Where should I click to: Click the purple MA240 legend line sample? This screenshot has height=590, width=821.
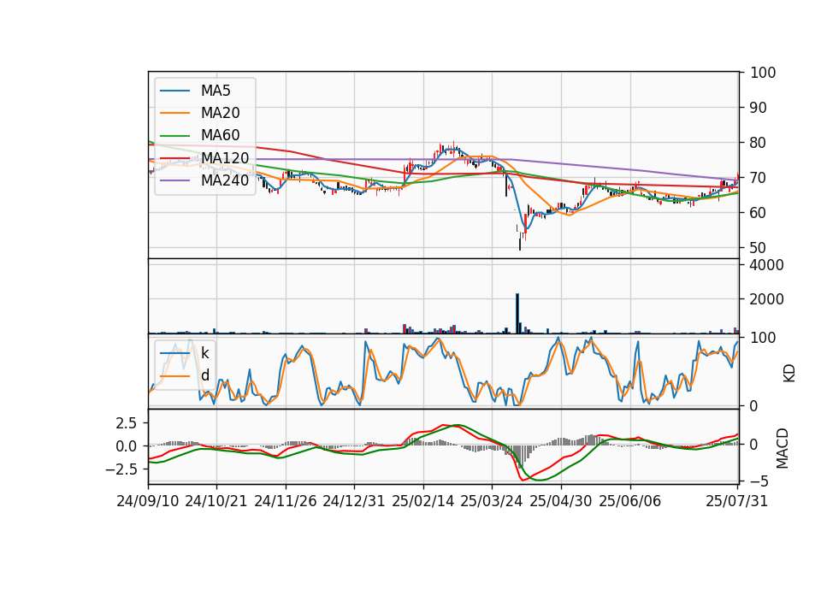174,180
